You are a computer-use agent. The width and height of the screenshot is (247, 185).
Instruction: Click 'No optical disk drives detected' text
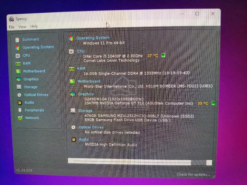click(x=112, y=132)
